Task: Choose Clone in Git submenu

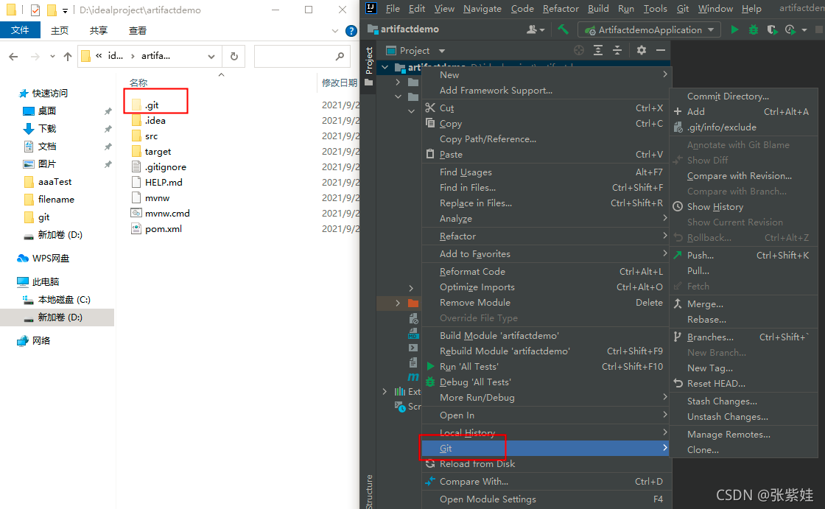Action: (x=743, y=450)
